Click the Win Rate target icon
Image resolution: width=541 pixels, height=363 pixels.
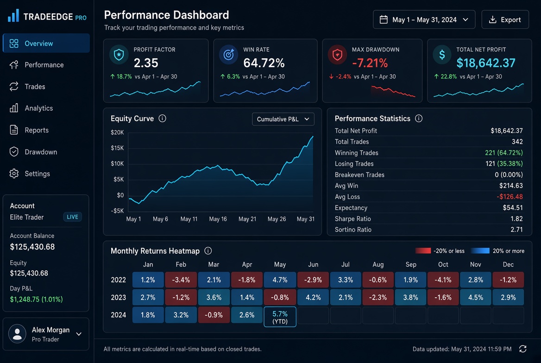228,55
